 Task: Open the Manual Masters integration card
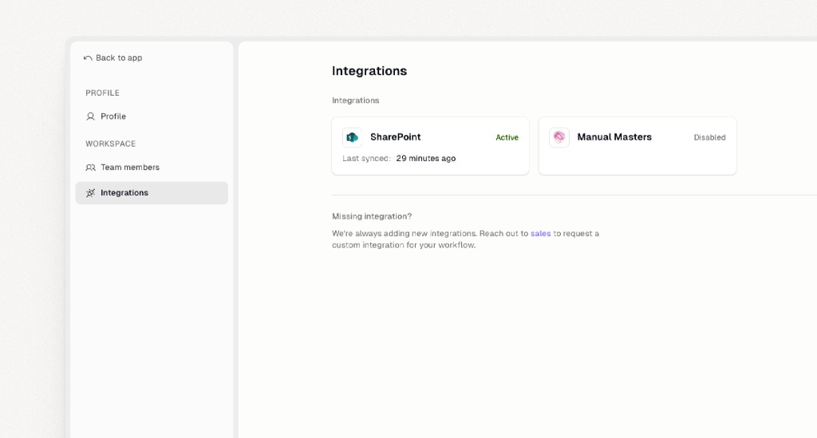tap(637, 146)
